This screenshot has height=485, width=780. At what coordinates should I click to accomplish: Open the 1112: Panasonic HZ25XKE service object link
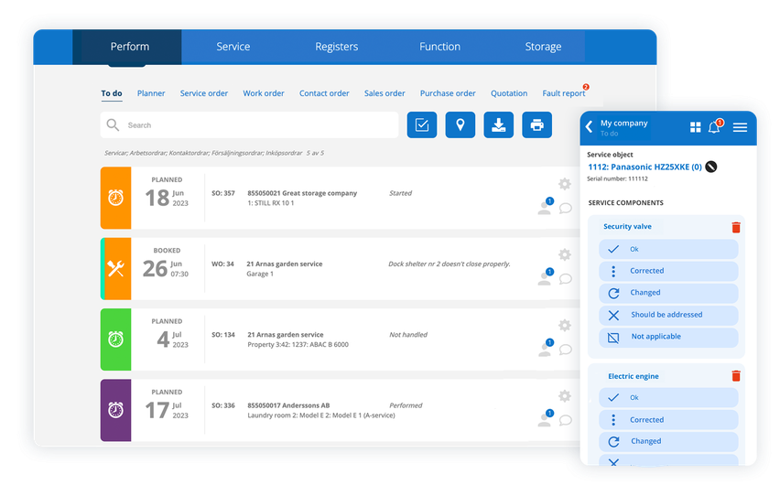(x=644, y=167)
